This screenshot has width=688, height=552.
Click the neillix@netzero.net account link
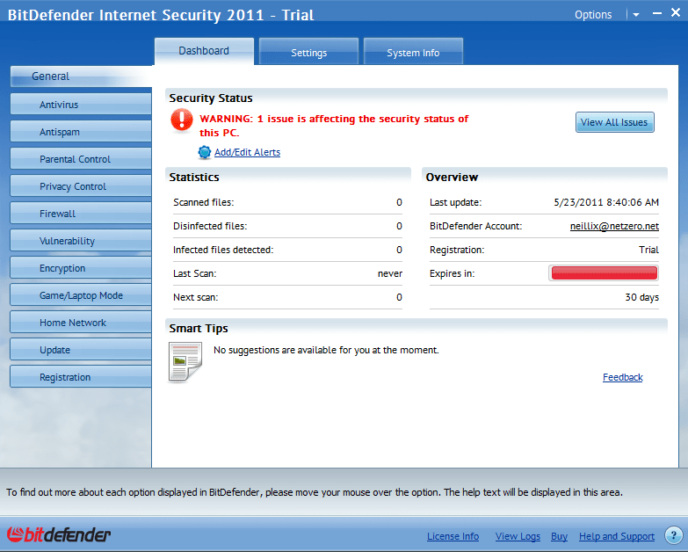(614, 226)
